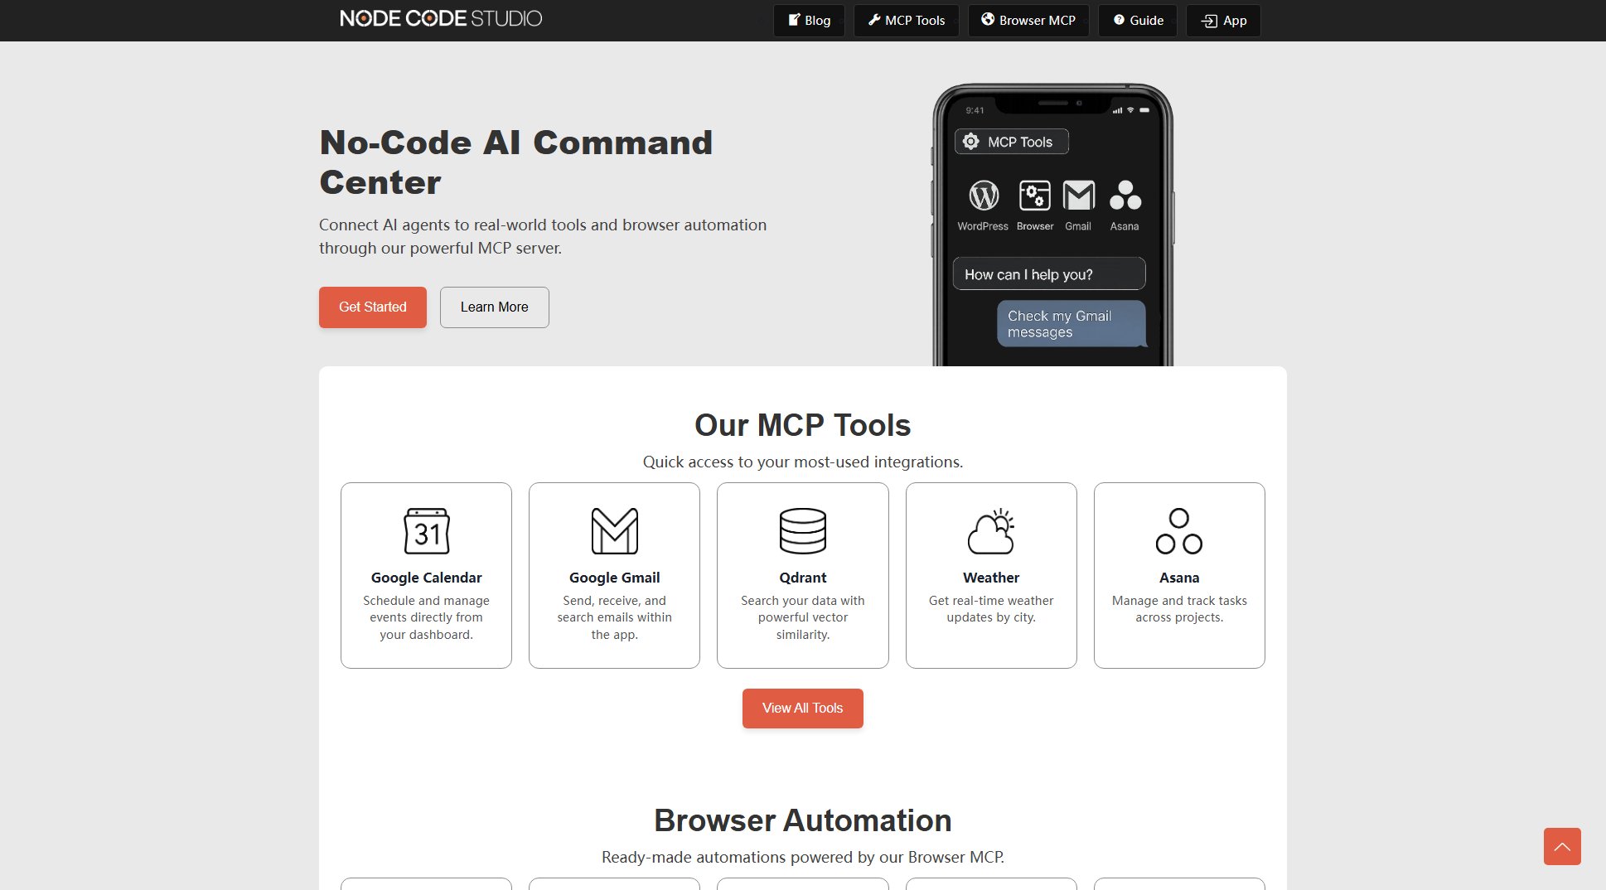Viewport: 1606px width, 890px height.
Task: Click the Asana three-circles icon
Action: click(1178, 530)
